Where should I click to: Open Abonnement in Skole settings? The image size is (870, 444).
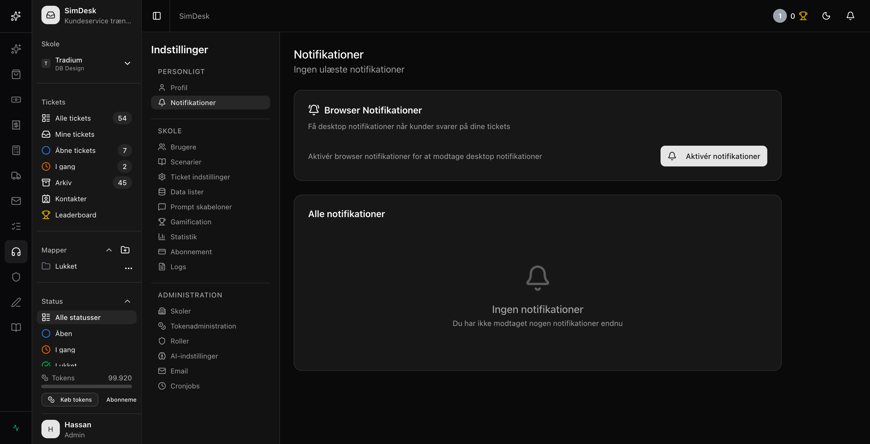210,252
